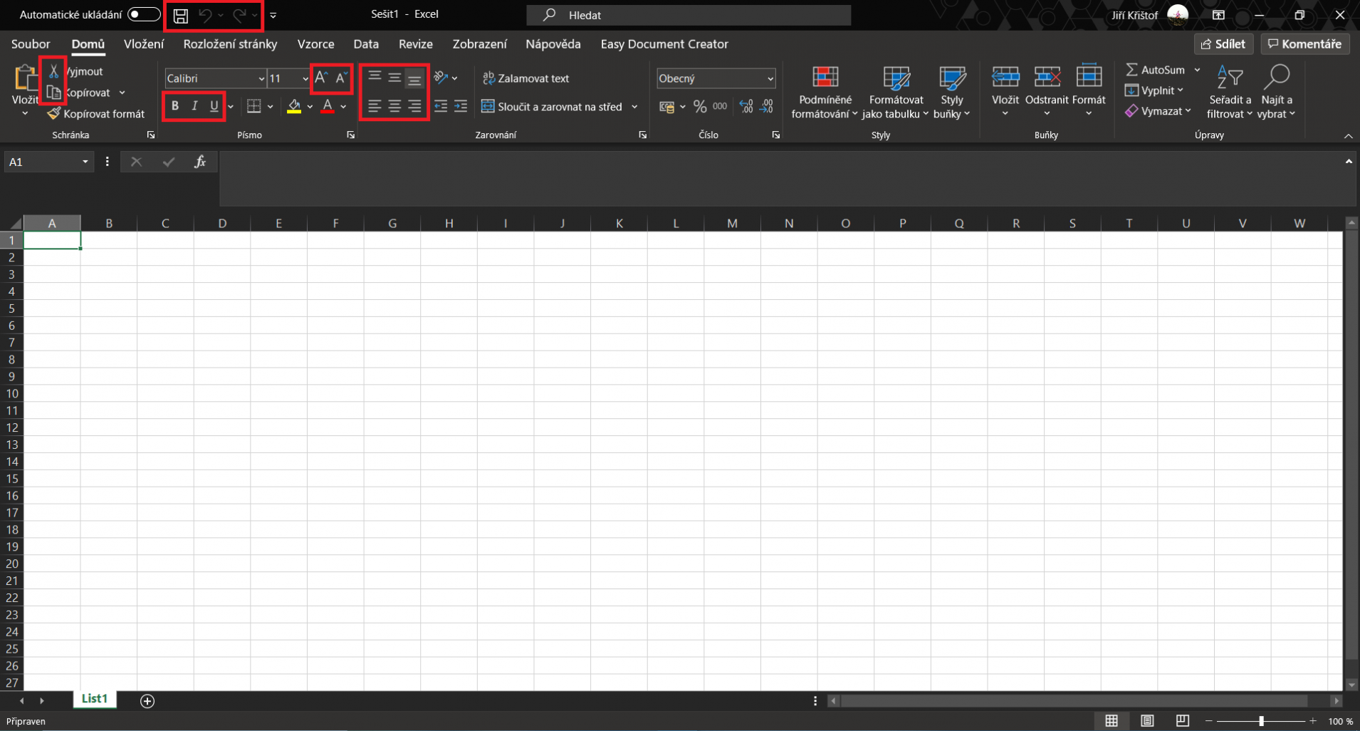Click the Increase Font Size icon

[x=321, y=78]
